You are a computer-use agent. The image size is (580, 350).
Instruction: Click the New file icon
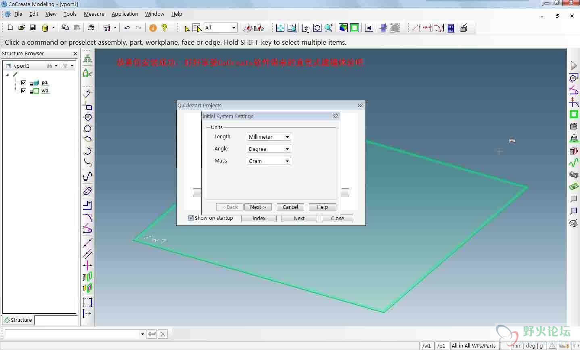click(10, 27)
